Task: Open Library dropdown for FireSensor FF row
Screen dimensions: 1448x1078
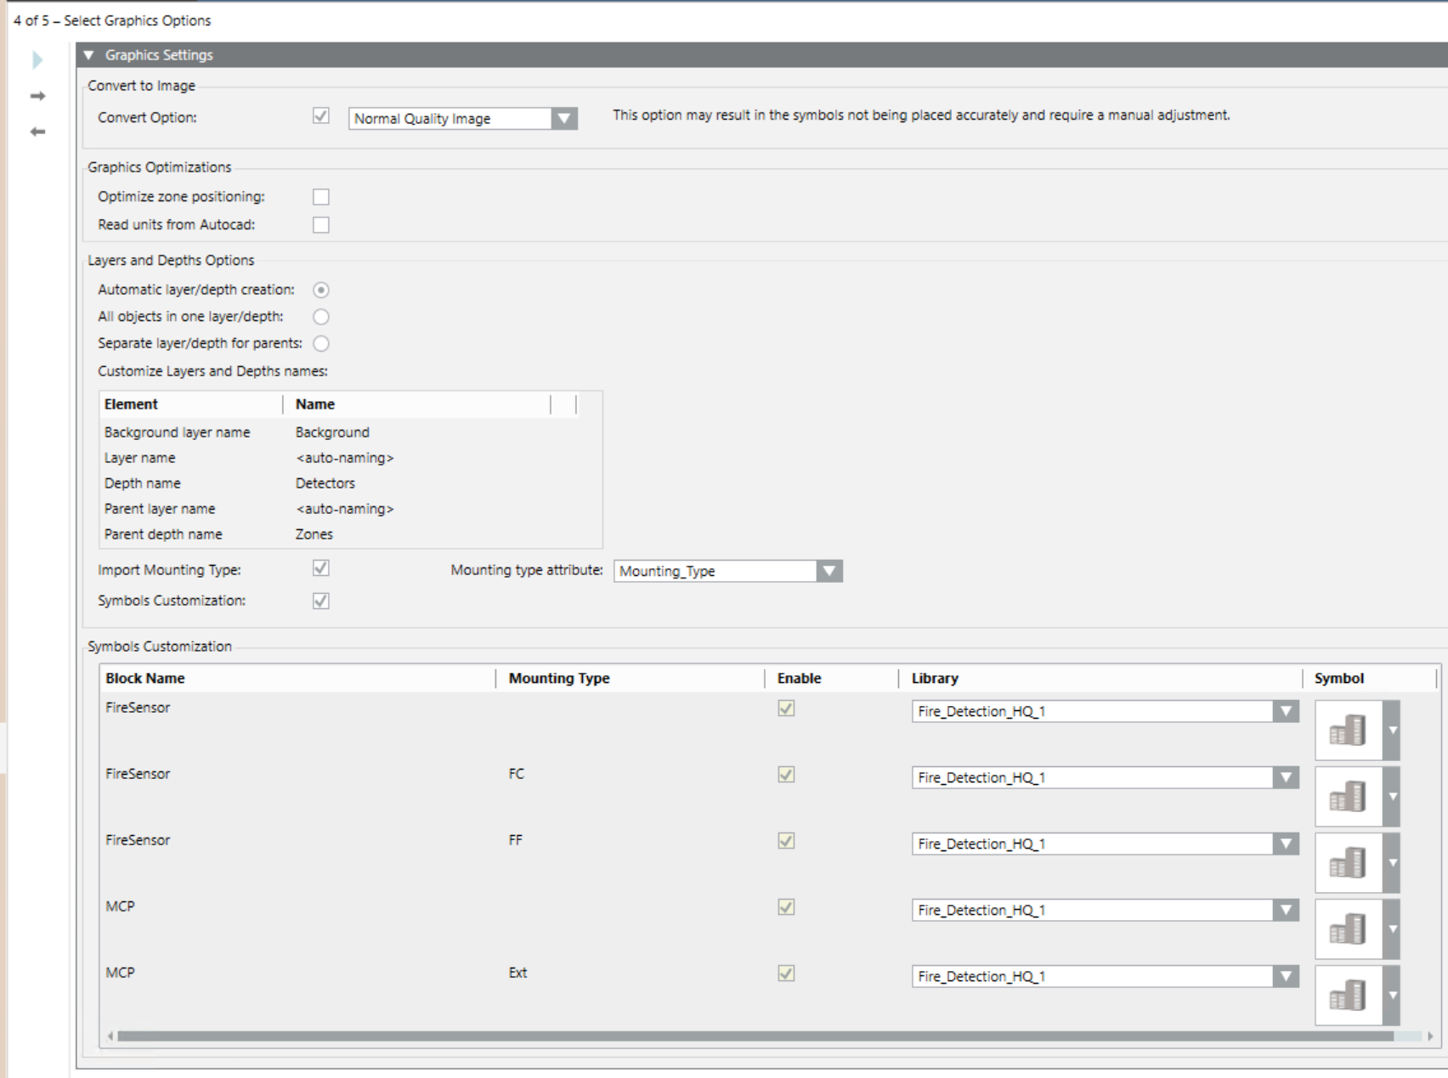Action: [1286, 844]
